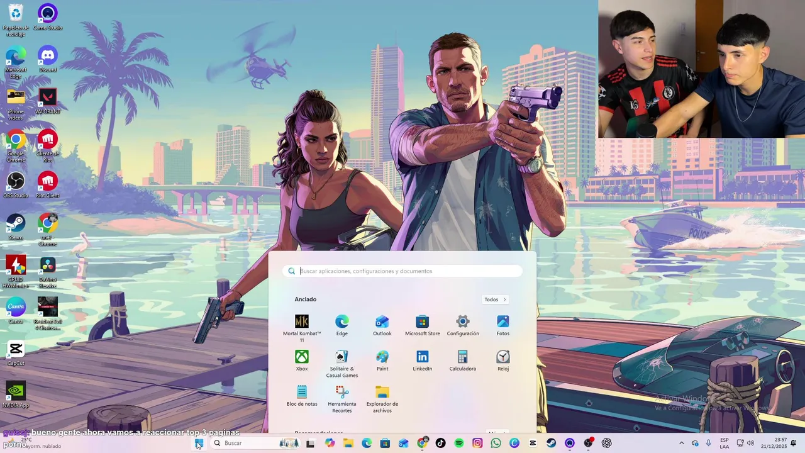Select the Steam desktop shortcut
Image resolution: width=805 pixels, height=453 pixels.
click(x=16, y=227)
